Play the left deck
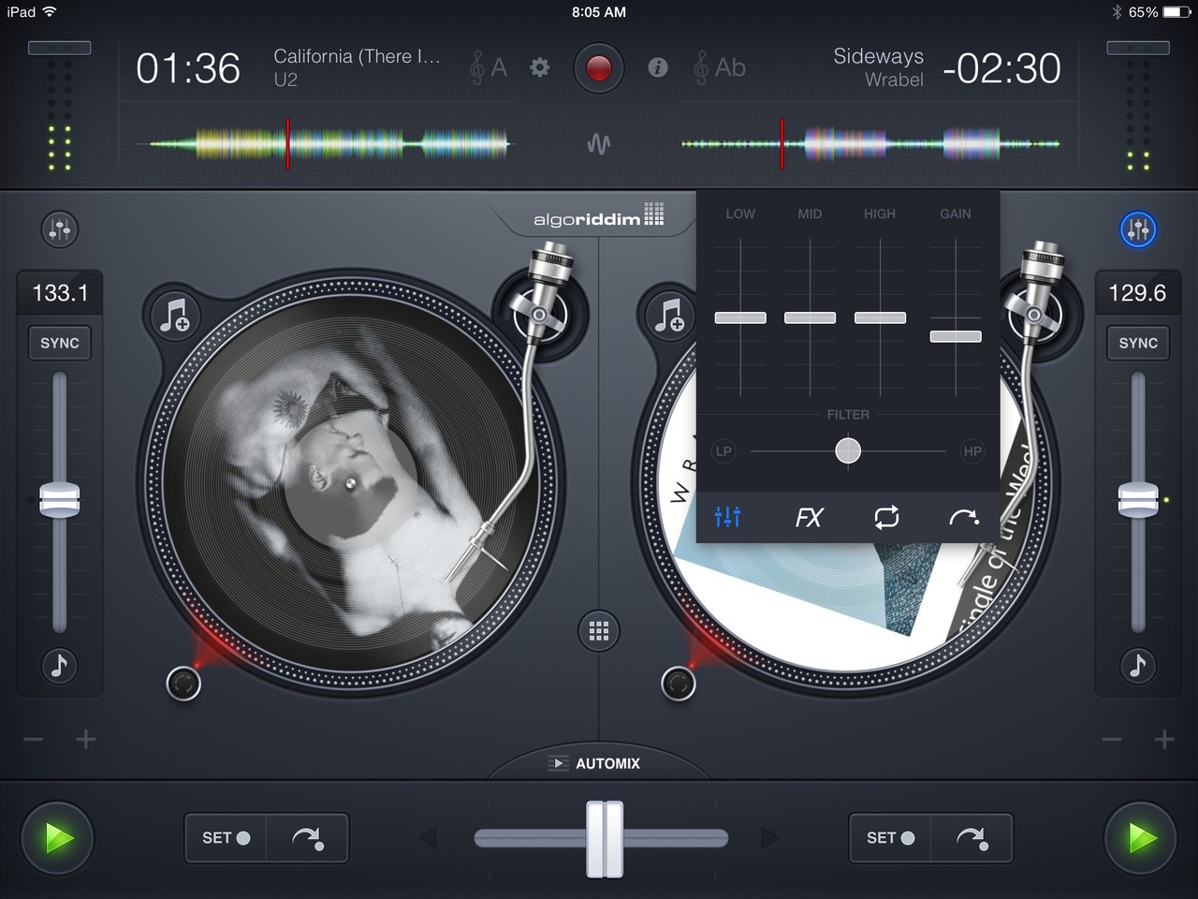Screen dimensions: 1198x899 58,837
